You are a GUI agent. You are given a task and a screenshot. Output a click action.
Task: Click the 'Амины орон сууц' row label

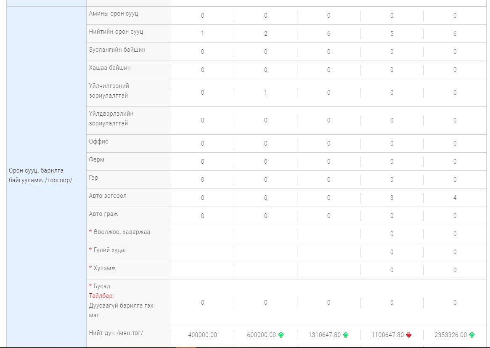pyautogui.click(x=114, y=13)
